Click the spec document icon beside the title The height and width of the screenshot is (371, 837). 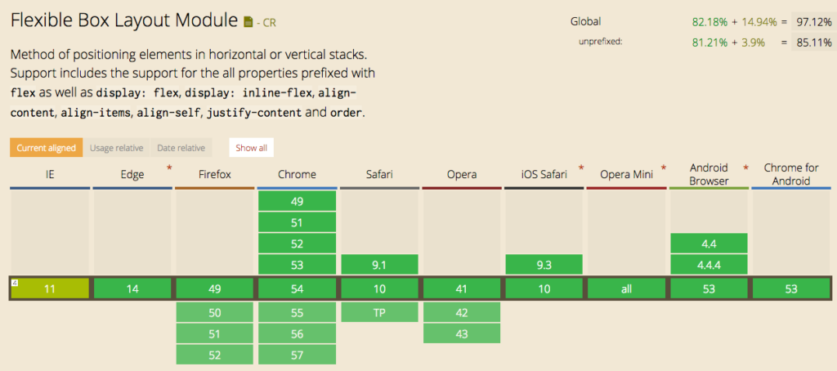click(x=248, y=20)
